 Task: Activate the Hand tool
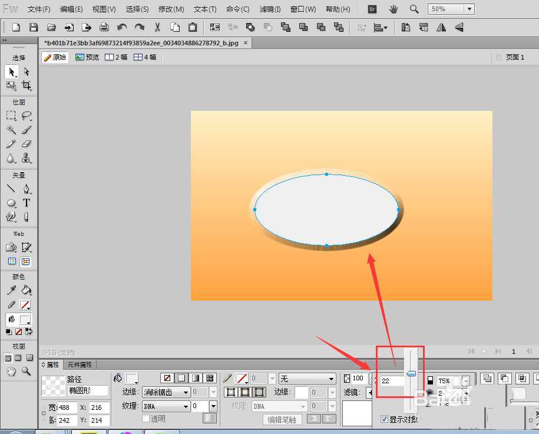pos(11,371)
